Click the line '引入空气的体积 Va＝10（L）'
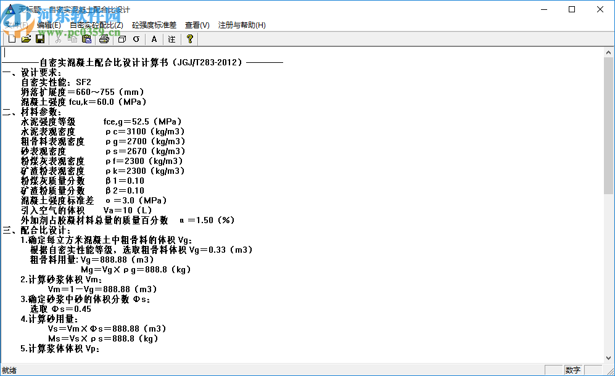The height and width of the screenshot is (376, 615). (x=87, y=210)
